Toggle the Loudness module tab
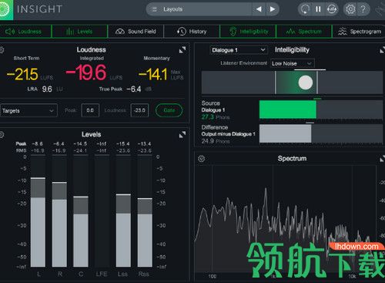This screenshot has width=385, height=283. (25, 32)
